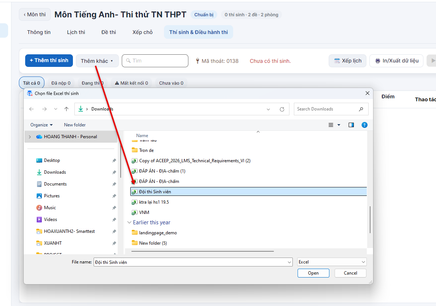Open File name dropdown arrow
Viewport: 436px width, 306px height.
click(x=289, y=262)
